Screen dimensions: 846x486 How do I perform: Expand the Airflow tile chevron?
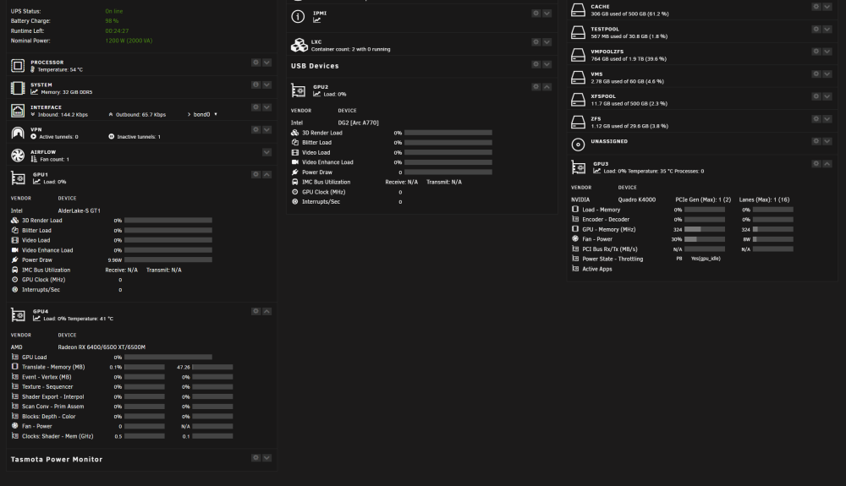pos(266,152)
